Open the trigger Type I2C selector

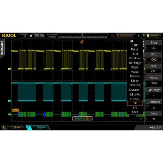click(x=154, y=45)
